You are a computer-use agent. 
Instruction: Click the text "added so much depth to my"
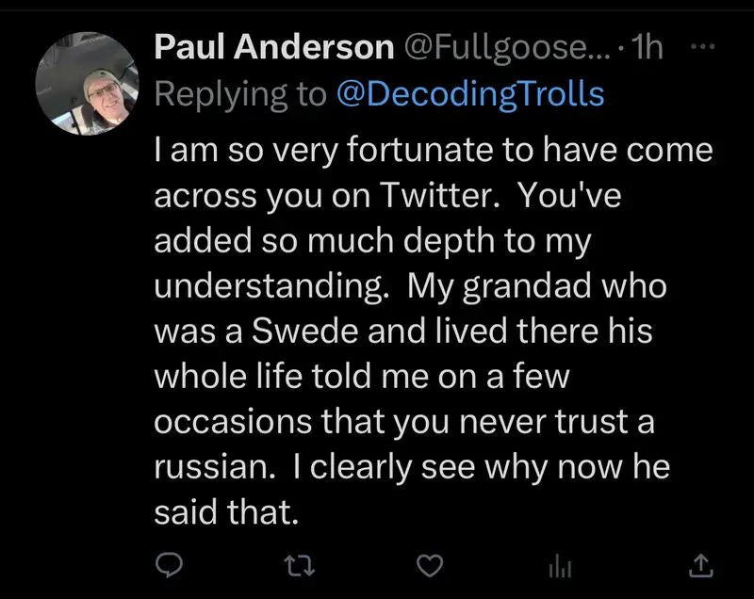(371, 240)
